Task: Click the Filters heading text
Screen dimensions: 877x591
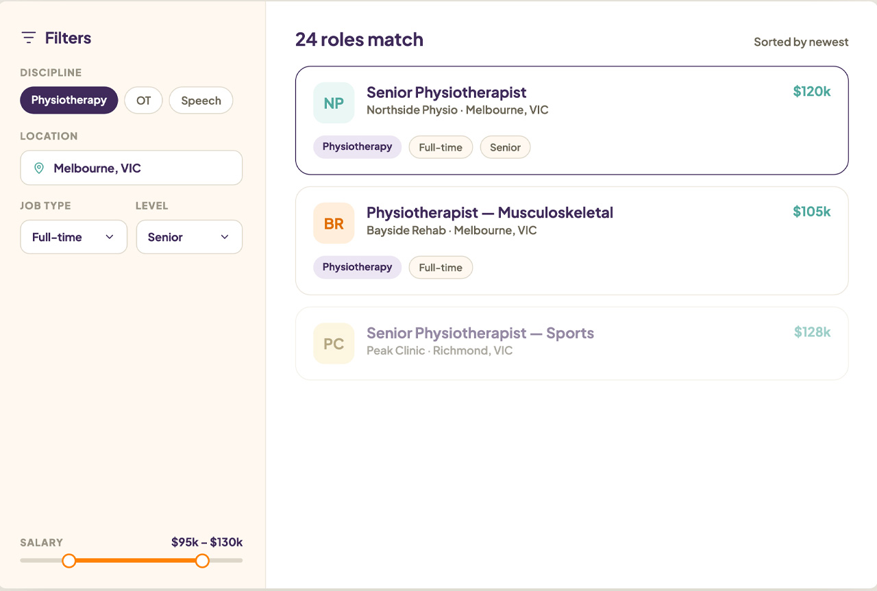Action: [68, 38]
